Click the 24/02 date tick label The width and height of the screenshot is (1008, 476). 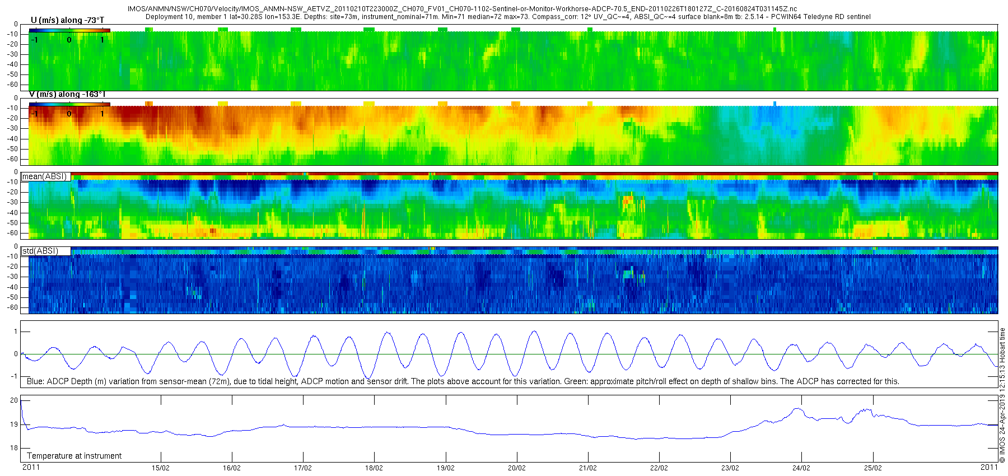[801, 468]
